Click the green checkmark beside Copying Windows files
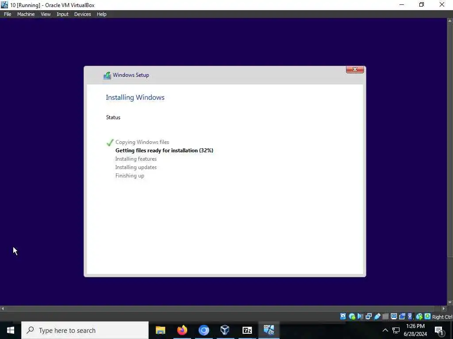The image size is (453, 339). [x=110, y=143]
